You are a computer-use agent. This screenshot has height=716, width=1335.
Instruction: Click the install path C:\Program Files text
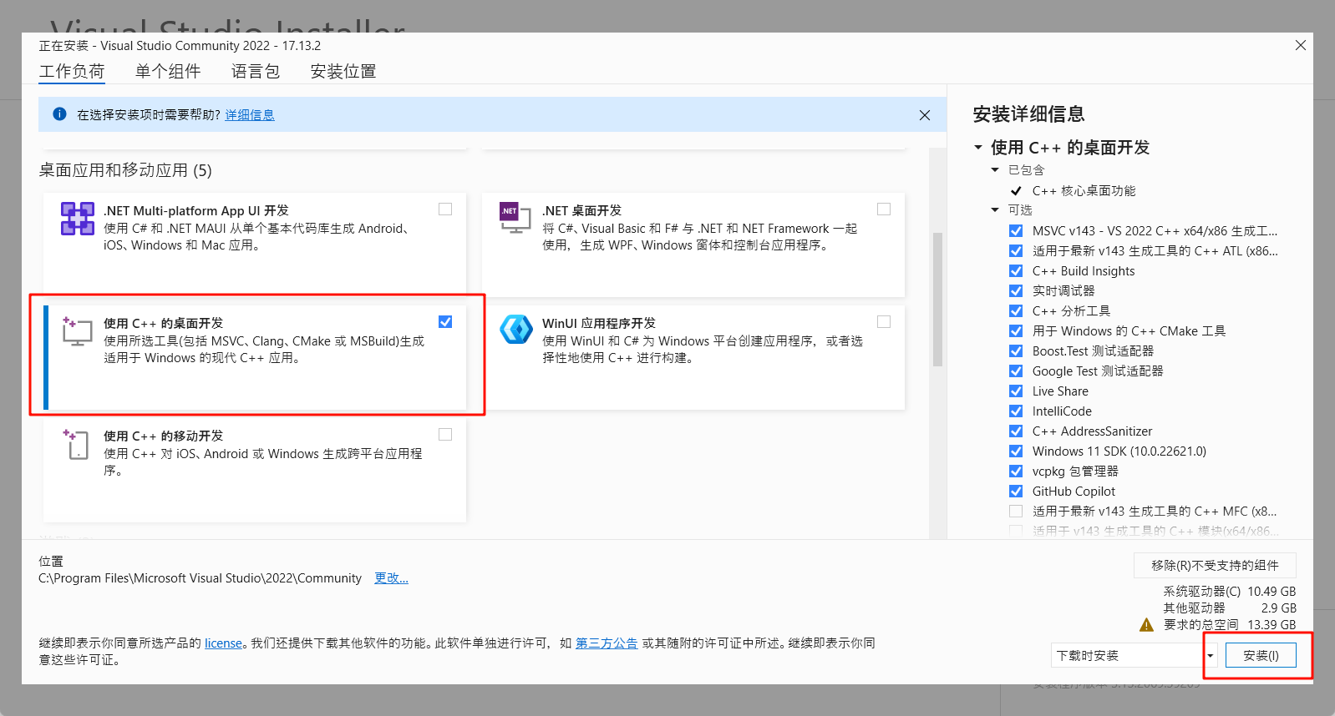[x=200, y=578]
